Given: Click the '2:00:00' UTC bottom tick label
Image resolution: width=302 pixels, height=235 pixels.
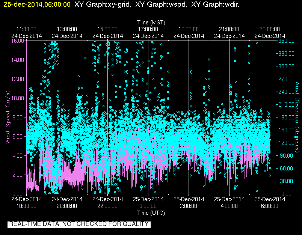Looking at the screenshot, I should 189,206.
